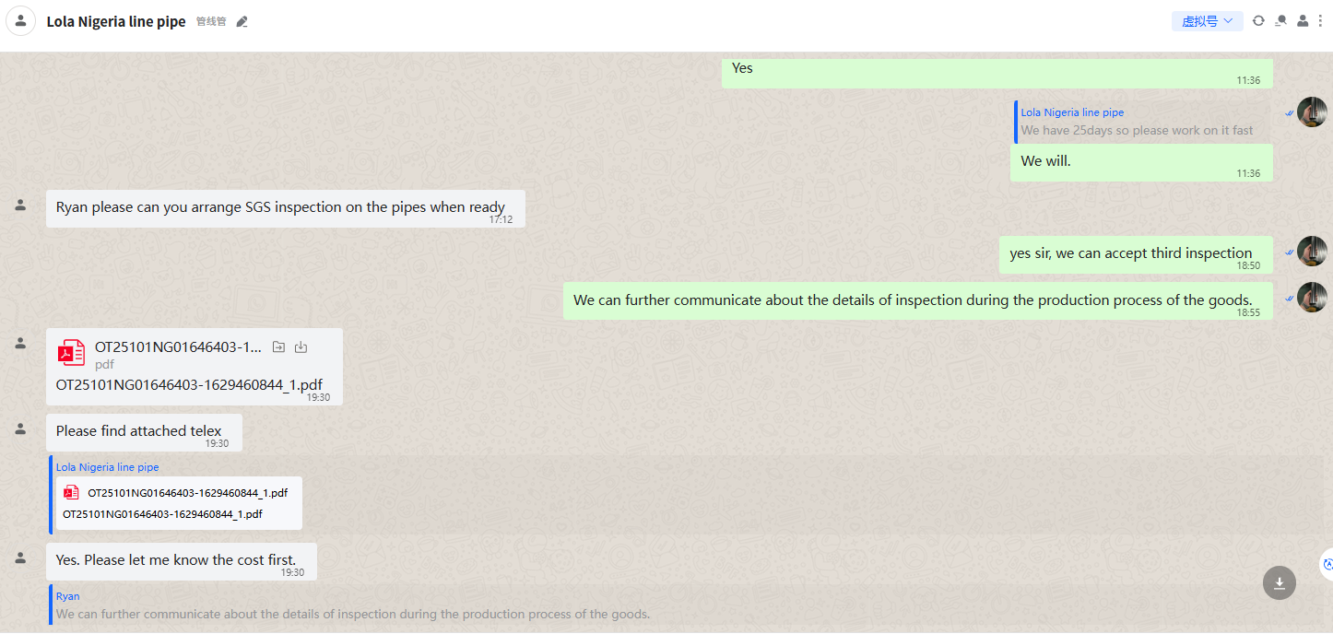Open sender avatar beside the SGS inspection message
Image resolution: width=1333 pixels, height=634 pixels.
click(x=20, y=205)
